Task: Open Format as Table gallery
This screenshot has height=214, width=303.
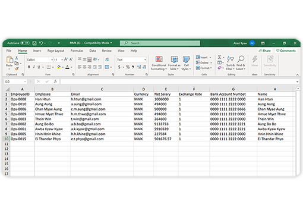Action: pyautogui.click(x=174, y=63)
